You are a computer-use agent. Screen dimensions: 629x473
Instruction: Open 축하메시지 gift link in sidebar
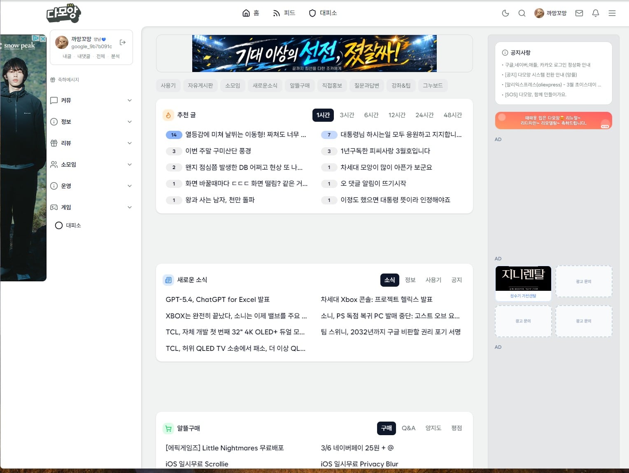point(65,80)
